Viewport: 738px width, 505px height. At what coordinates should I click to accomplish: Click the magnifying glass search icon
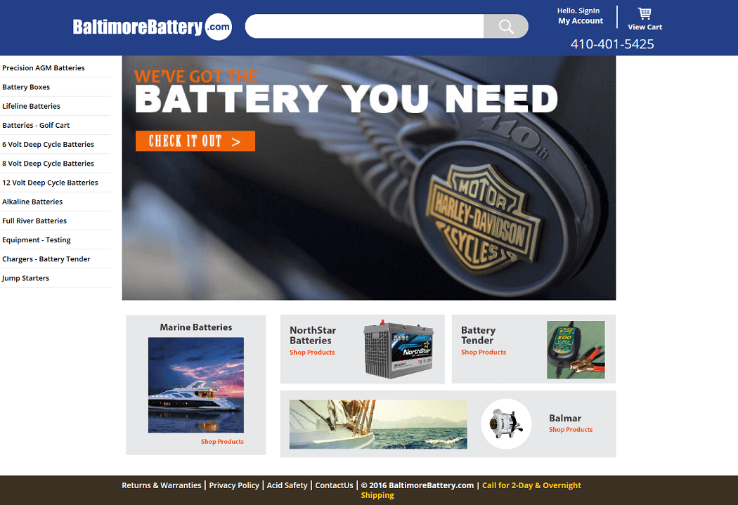tap(506, 26)
